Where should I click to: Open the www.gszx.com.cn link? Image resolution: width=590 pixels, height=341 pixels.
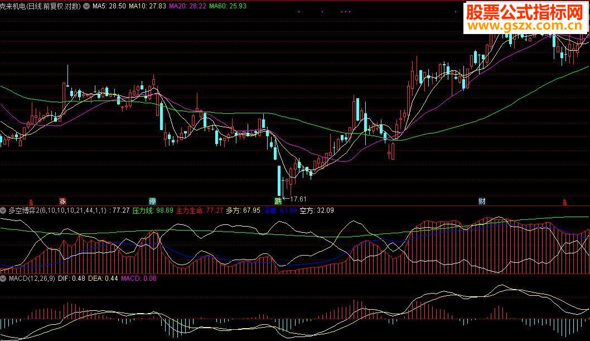pos(525,26)
